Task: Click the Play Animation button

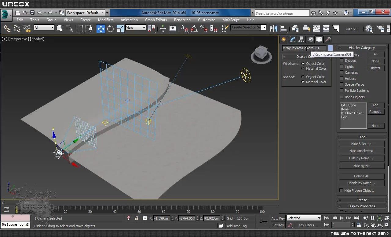Action: [342, 218]
